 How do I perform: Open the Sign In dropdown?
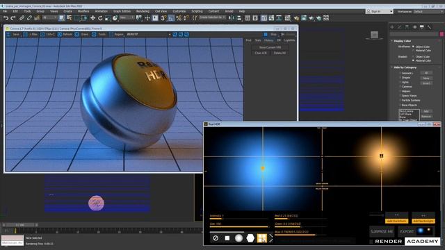(x=380, y=11)
